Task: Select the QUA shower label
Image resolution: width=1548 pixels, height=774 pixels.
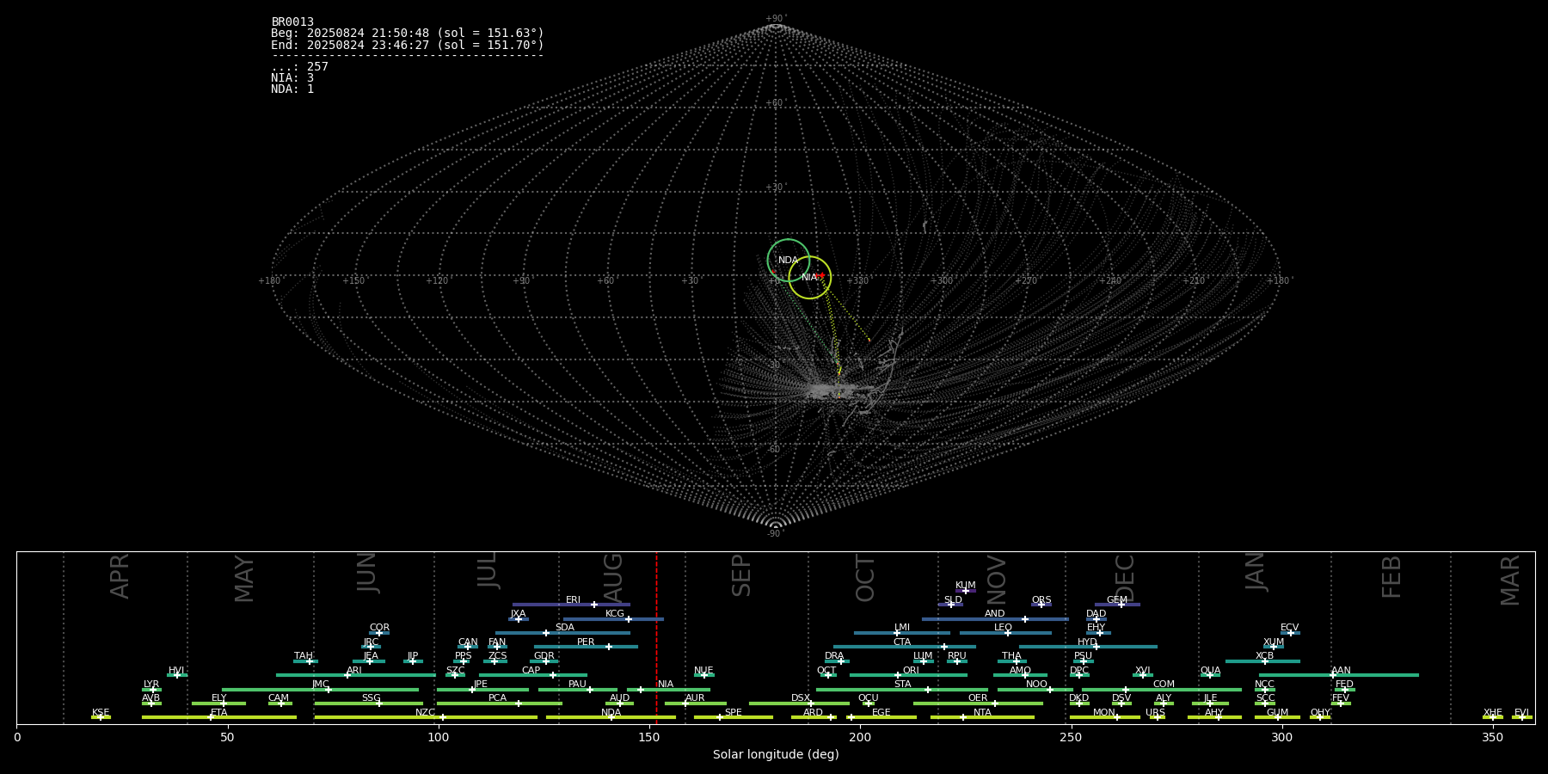Action: point(1210,671)
